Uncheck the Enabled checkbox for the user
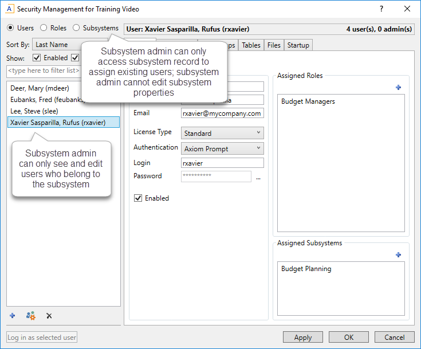The height and width of the screenshot is (349, 421). 138,198
